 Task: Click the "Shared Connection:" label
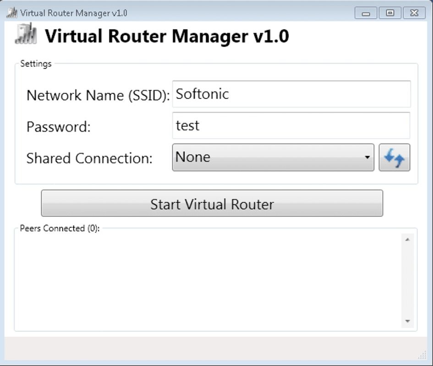point(89,158)
